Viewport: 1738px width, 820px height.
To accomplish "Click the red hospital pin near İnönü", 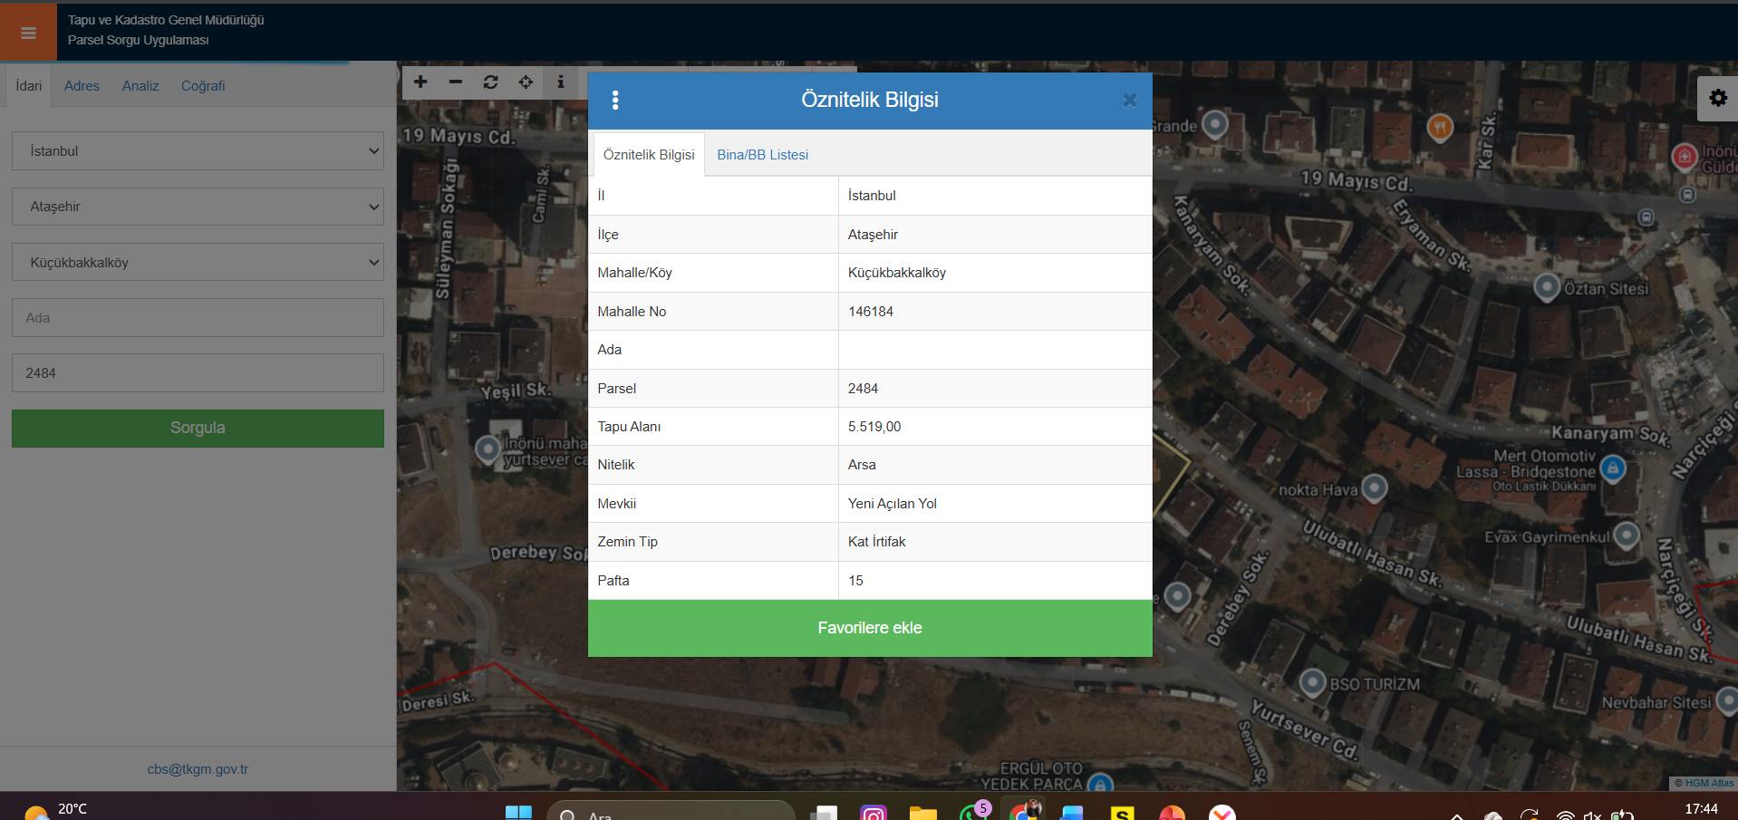I will tap(1685, 156).
